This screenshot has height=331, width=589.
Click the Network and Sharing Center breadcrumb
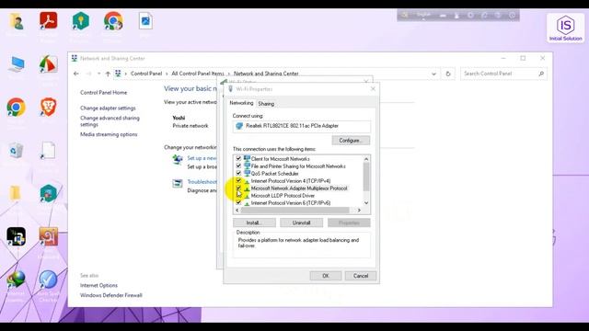[266, 74]
